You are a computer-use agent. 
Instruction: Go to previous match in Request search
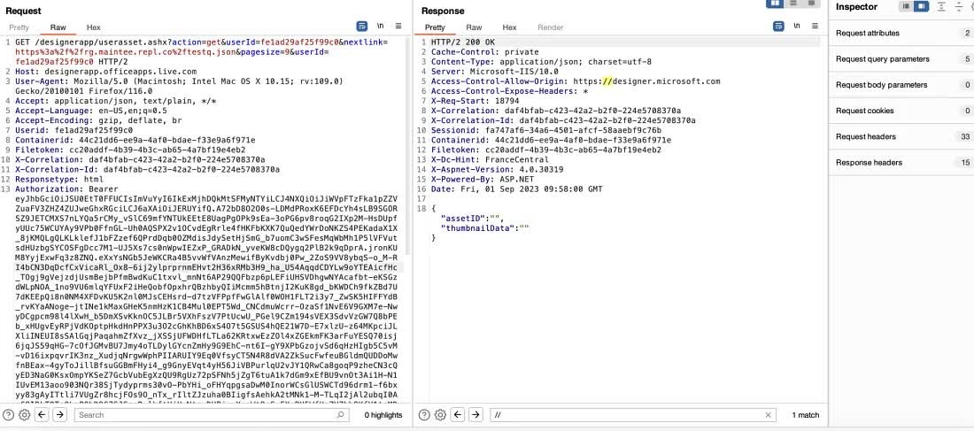pyautogui.click(x=43, y=415)
